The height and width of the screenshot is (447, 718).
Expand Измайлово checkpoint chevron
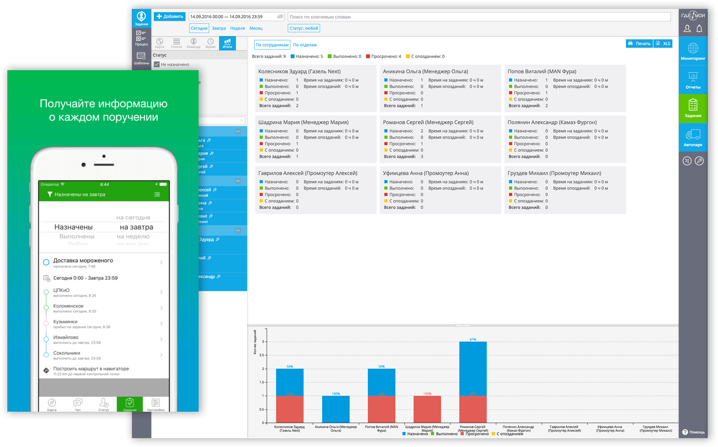(x=161, y=340)
